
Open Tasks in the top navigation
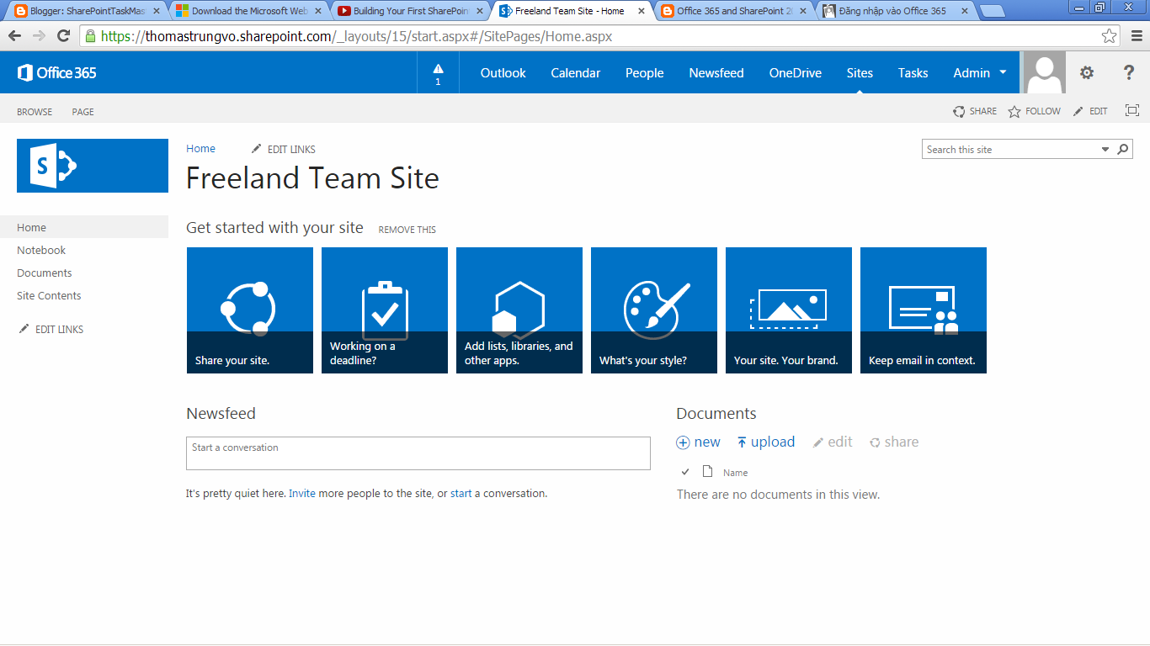pos(913,73)
